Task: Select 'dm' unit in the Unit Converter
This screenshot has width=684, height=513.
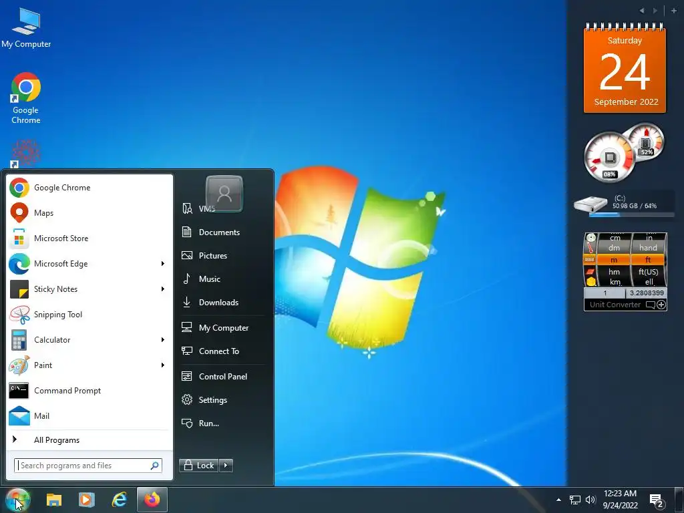Action: click(614, 248)
